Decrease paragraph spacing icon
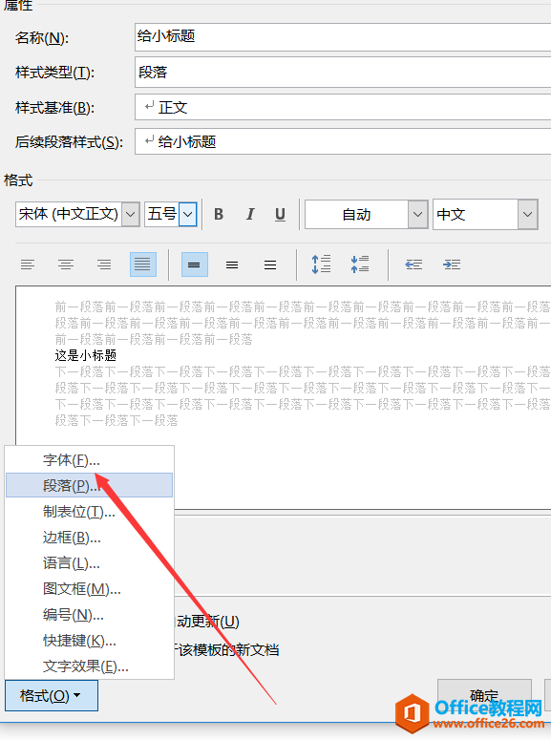This screenshot has height=740, width=551. [360, 264]
